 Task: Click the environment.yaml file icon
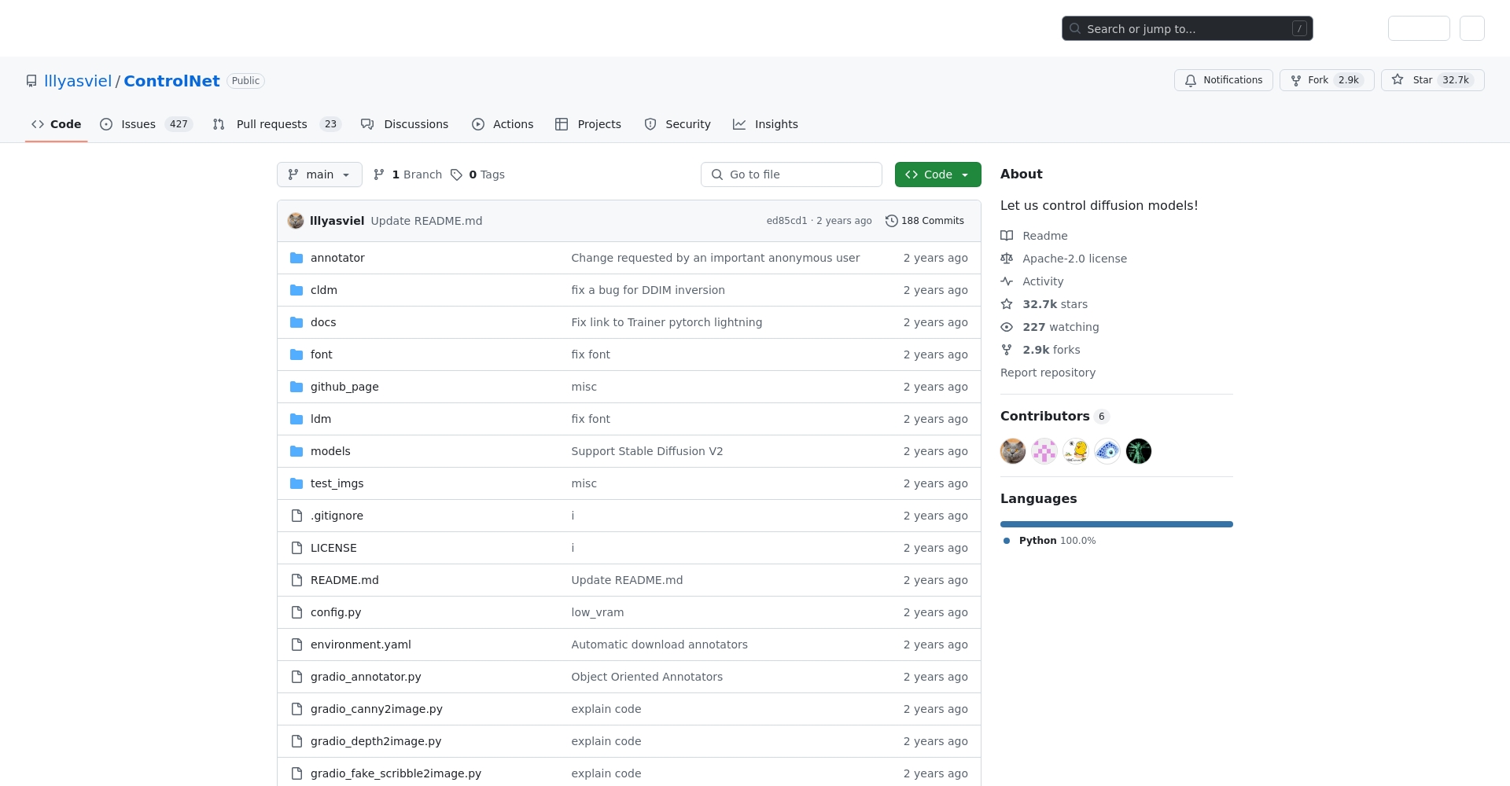296,645
